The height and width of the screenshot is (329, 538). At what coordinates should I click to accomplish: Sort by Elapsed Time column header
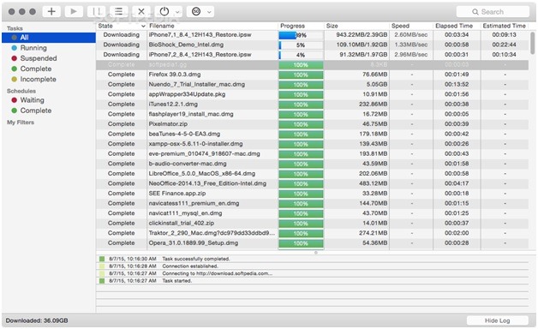tap(457, 26)
